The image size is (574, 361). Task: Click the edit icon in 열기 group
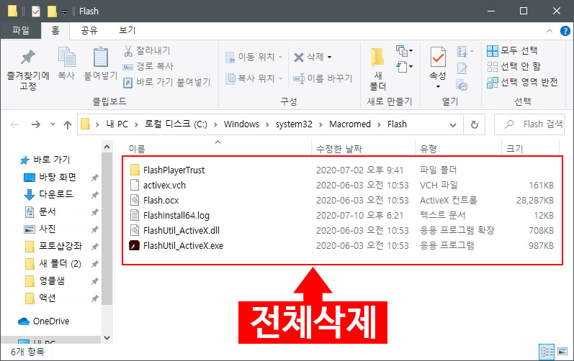click(462, 68)
